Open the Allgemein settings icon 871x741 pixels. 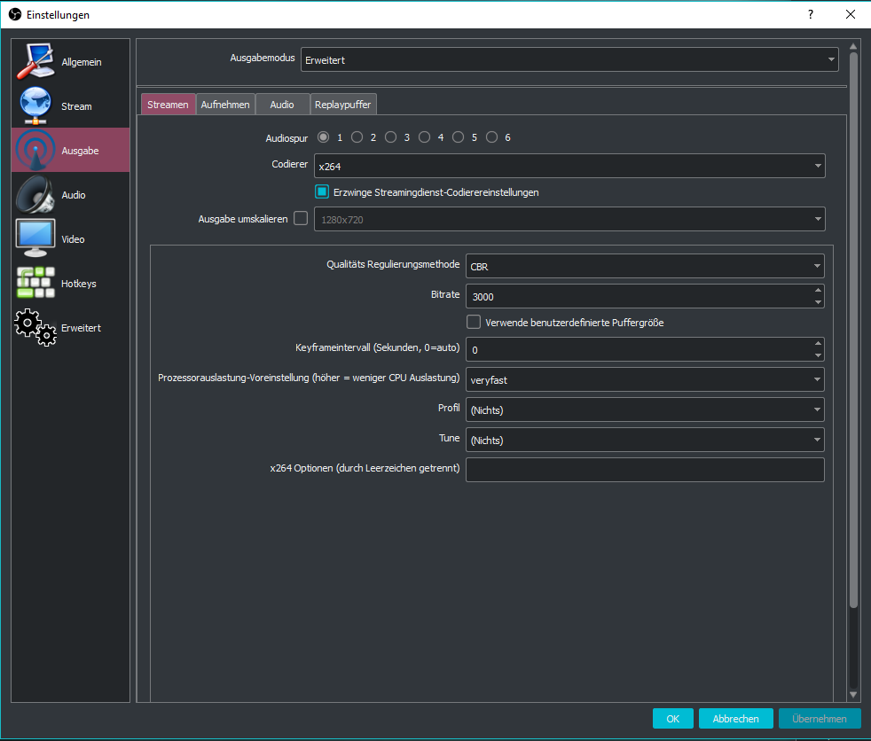pyautogui.click(x=35, y=61)
